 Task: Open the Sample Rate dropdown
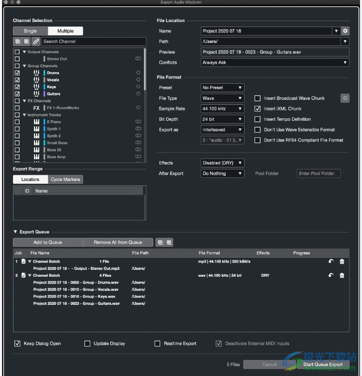pyautogui.click(x=222, y=109)
